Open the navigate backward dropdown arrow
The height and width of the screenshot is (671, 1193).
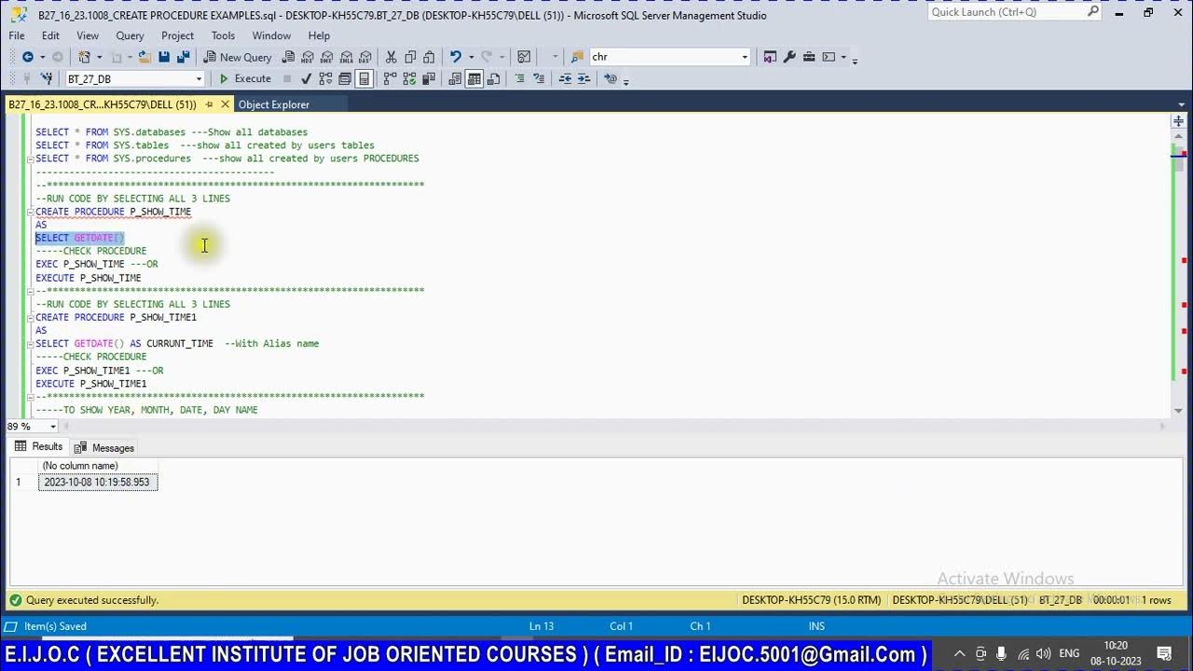pos(42,57)
